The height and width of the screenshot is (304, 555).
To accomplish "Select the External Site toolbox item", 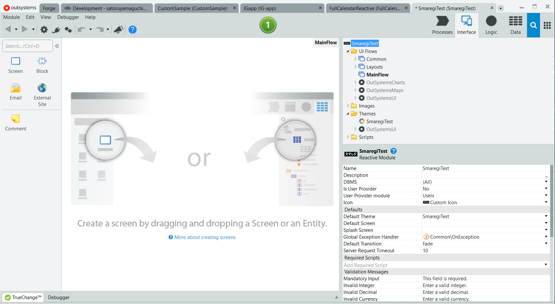I will pyautogui.click(x=42, y=95).
